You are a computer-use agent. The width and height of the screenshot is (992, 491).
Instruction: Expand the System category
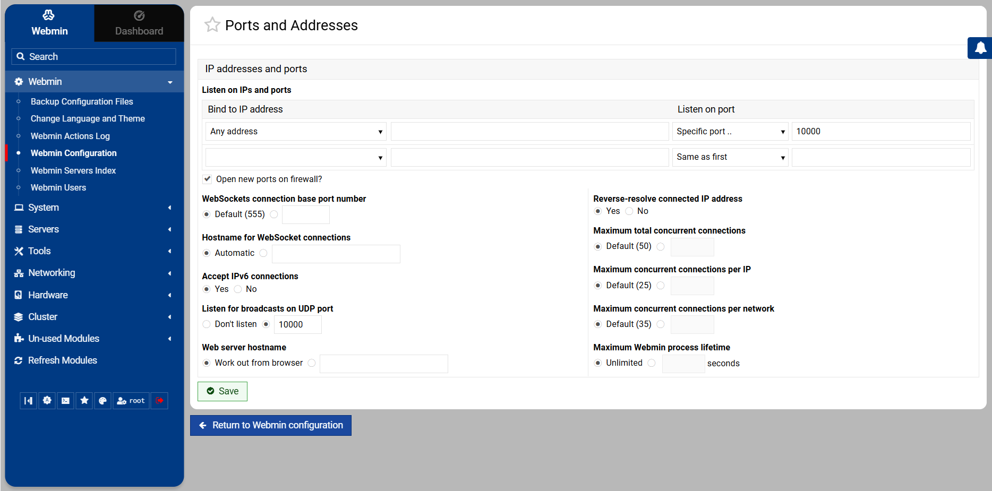pos(95,208)
